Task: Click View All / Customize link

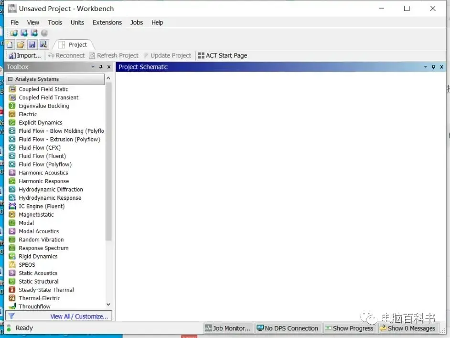Action: point(79,316)
